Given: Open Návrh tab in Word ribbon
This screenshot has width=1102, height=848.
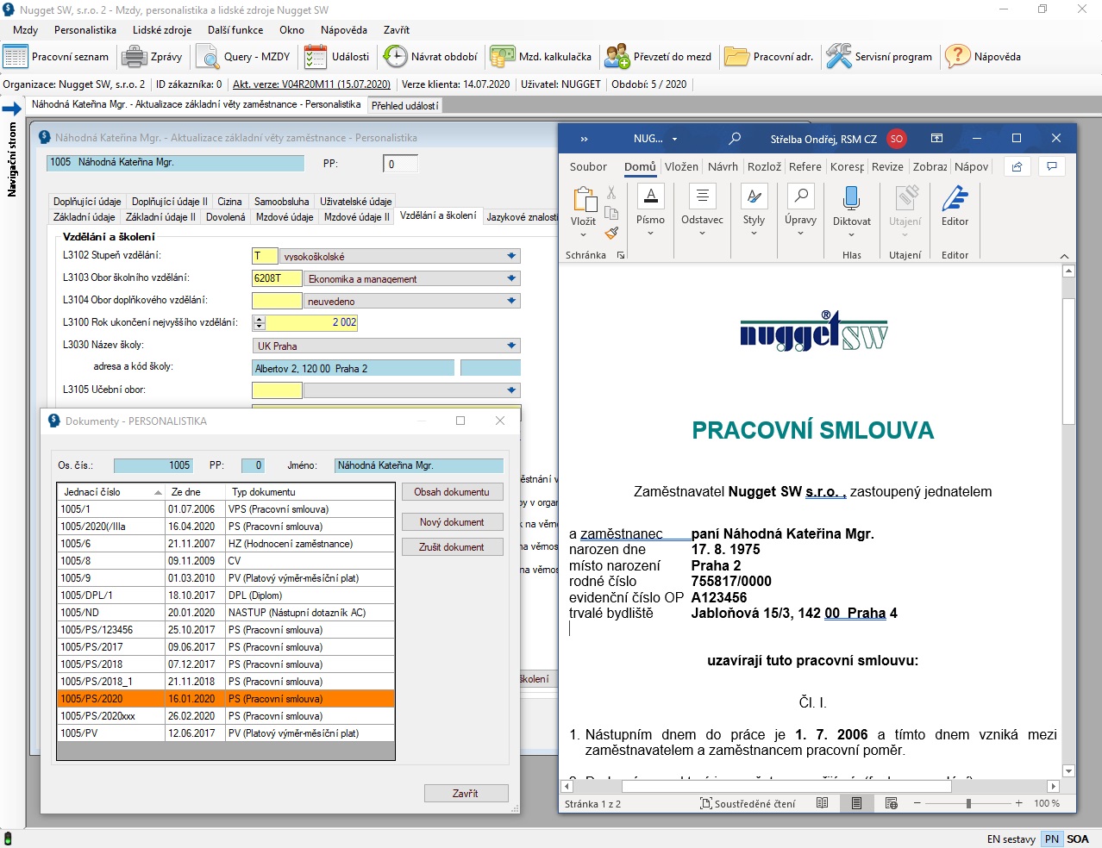Looking at the screenshot, I should [x=723, y=166].
